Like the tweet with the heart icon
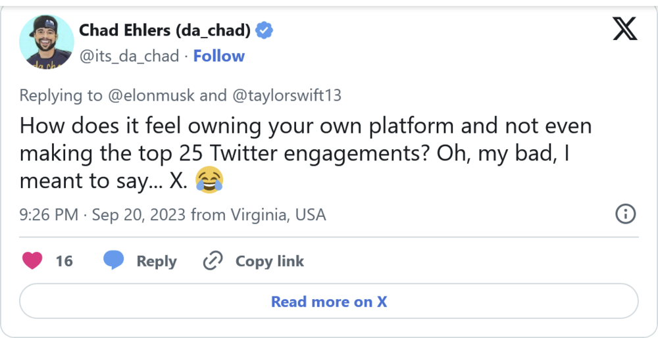Viewport: 658px width, 338px height. (32, 261)
